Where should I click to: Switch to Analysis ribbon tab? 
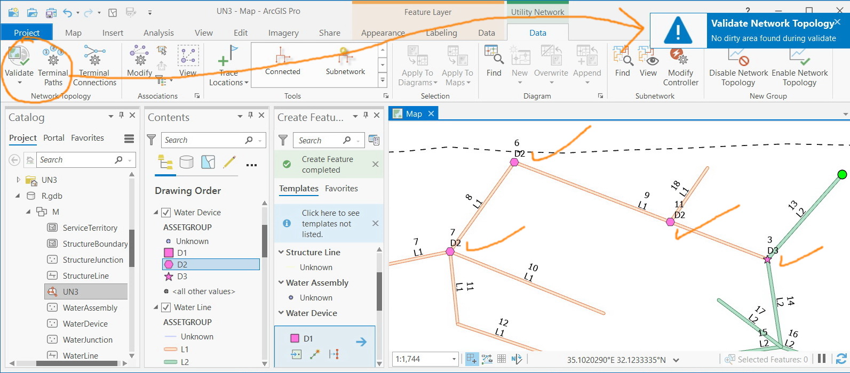click(x=158, y=33)
